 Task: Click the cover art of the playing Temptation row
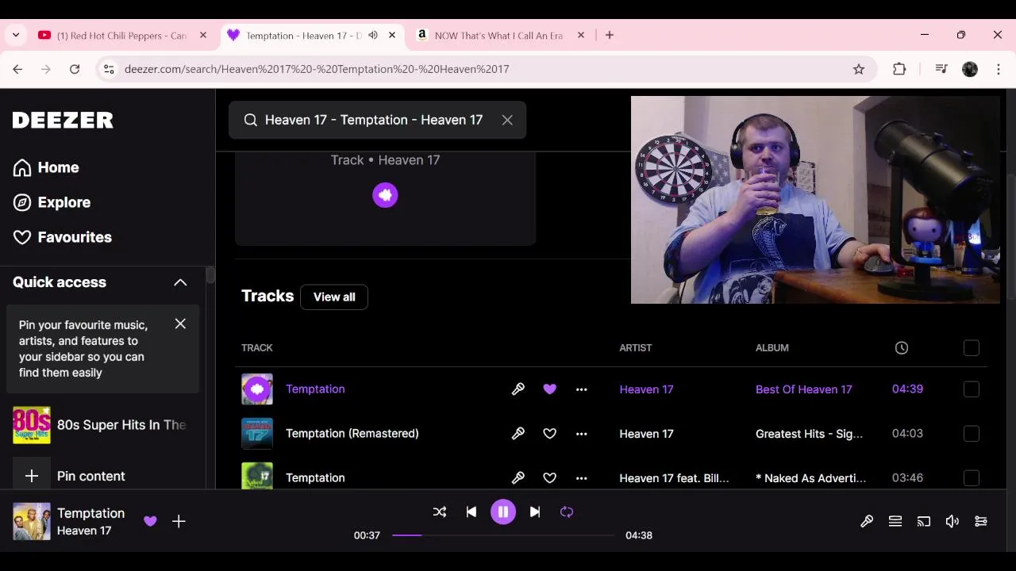[x=257, y=389]
